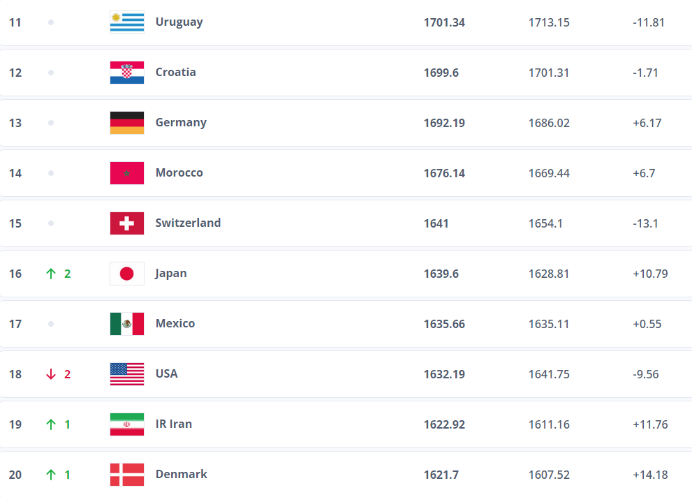Click Denmark's green up arrow indicator
This screenshot has height=497, width=692.
(x=50, y=475)
